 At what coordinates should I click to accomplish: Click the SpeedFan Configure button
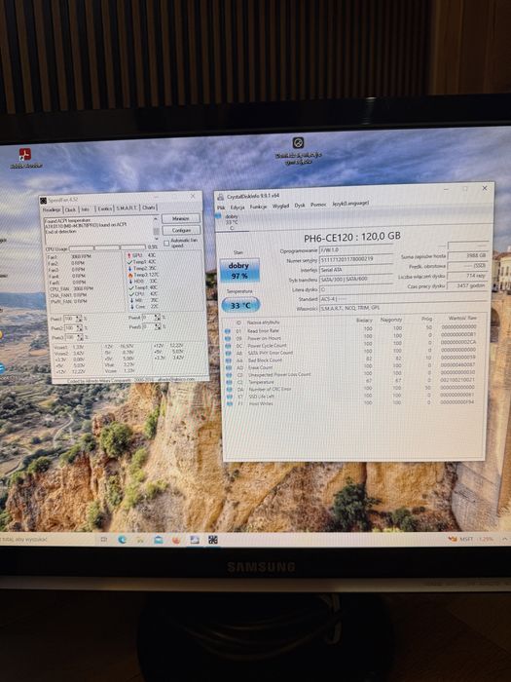[181, 230]
